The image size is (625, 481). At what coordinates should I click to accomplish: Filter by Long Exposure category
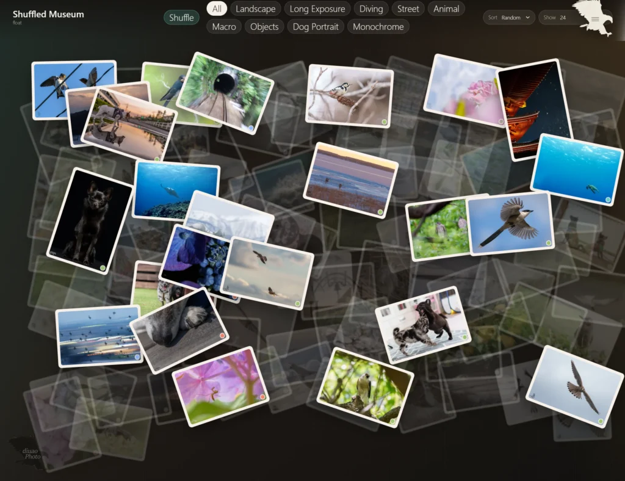317,9
